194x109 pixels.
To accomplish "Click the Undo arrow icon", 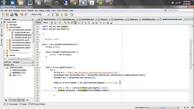I will [x=22, y=15].
